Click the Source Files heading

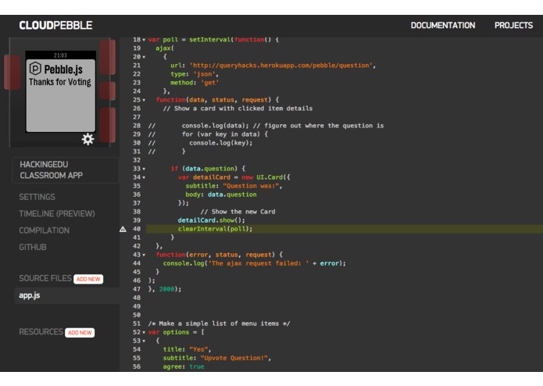45,278
